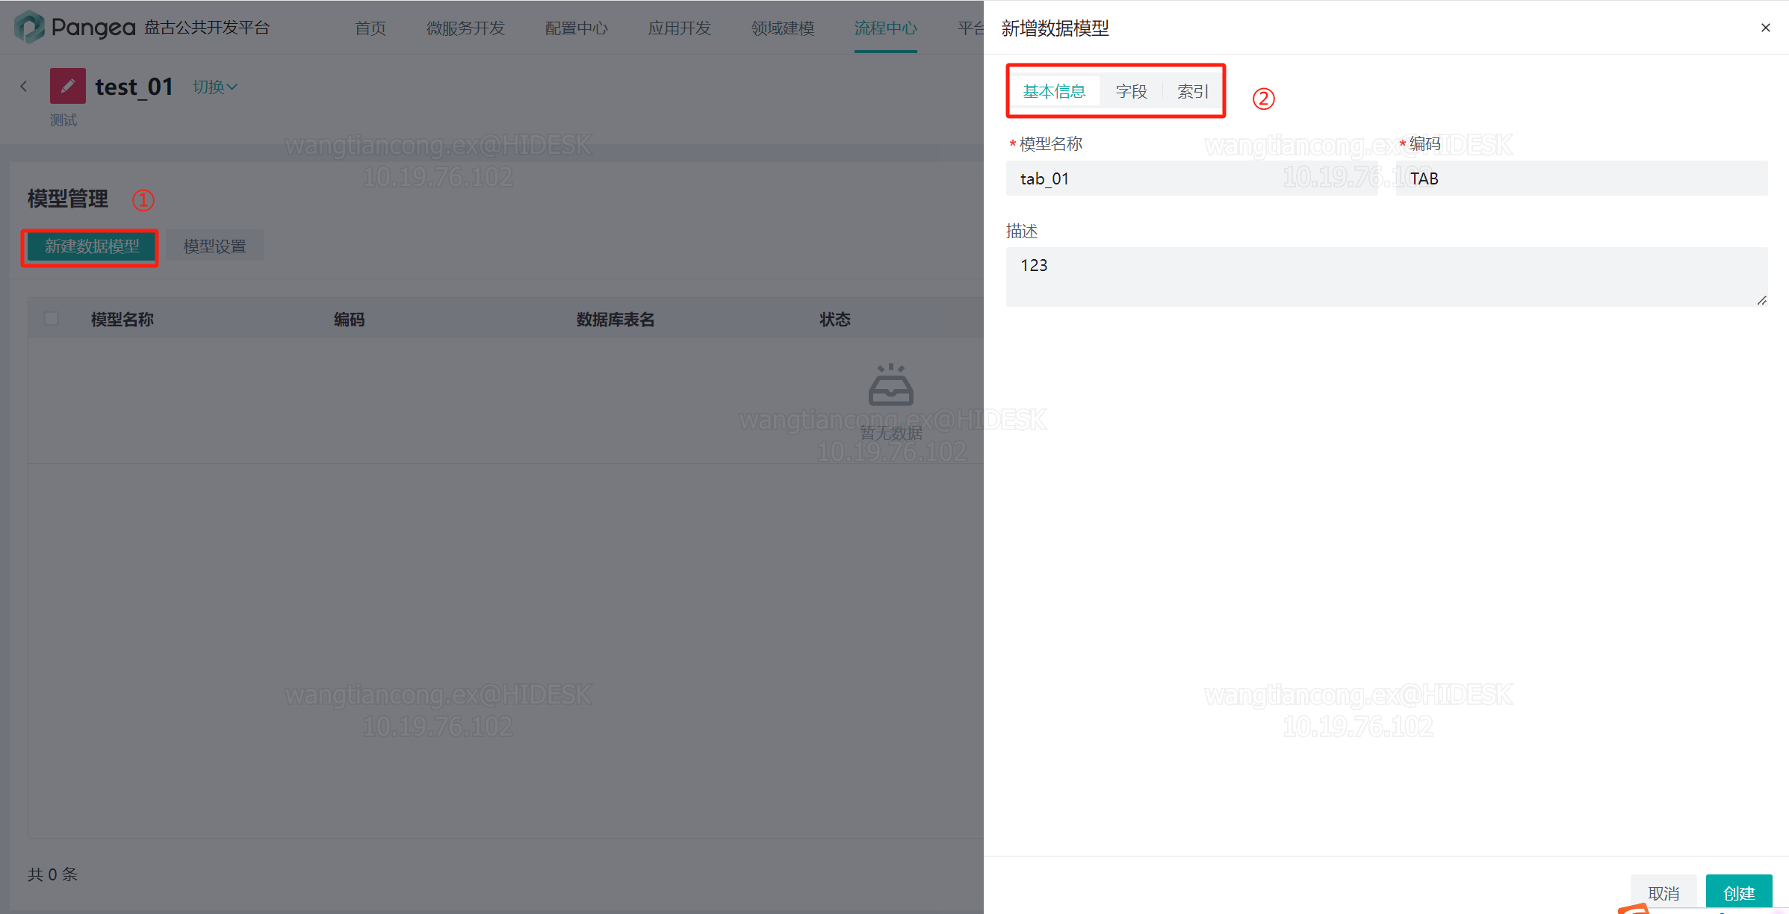Click the Pangea logo icon
The width and height of the screenshot is (1789, 914).
tap(29, 27)
